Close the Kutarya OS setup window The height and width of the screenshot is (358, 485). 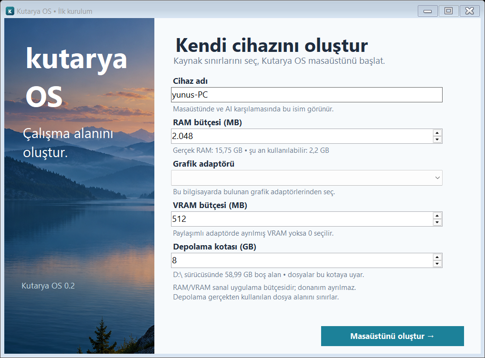coord(470,11)
